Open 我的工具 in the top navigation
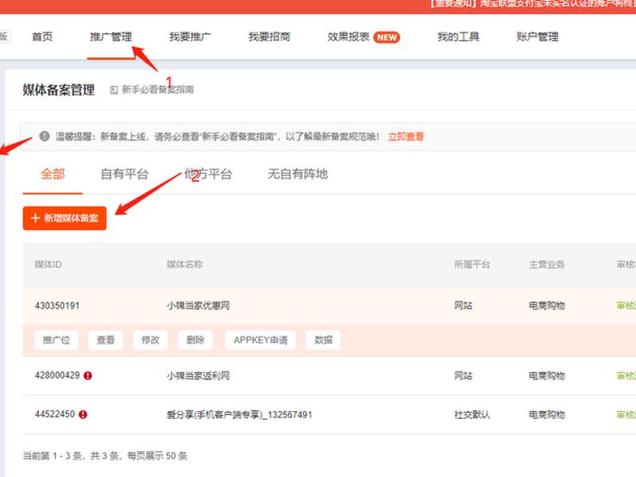636x477 pixels. [x=458, y=37]
